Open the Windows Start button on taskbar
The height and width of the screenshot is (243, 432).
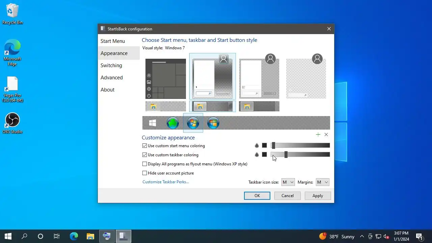pos(8,236)
